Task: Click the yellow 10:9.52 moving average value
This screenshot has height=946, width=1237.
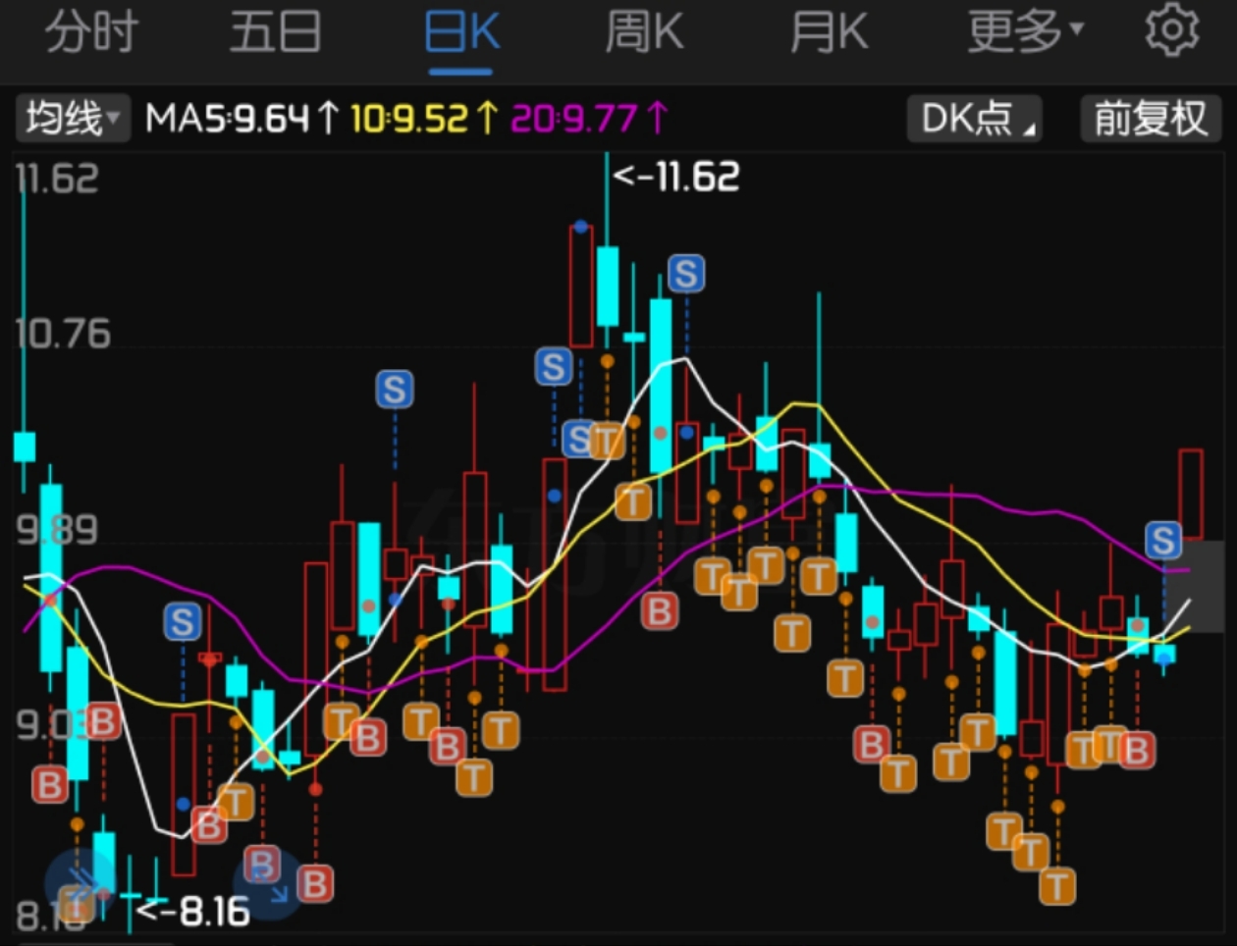Action: [424, 119]
